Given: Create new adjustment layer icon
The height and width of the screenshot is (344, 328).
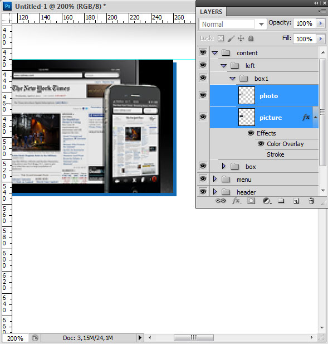Looking at the screenshot, I should (x=267, y=201).
